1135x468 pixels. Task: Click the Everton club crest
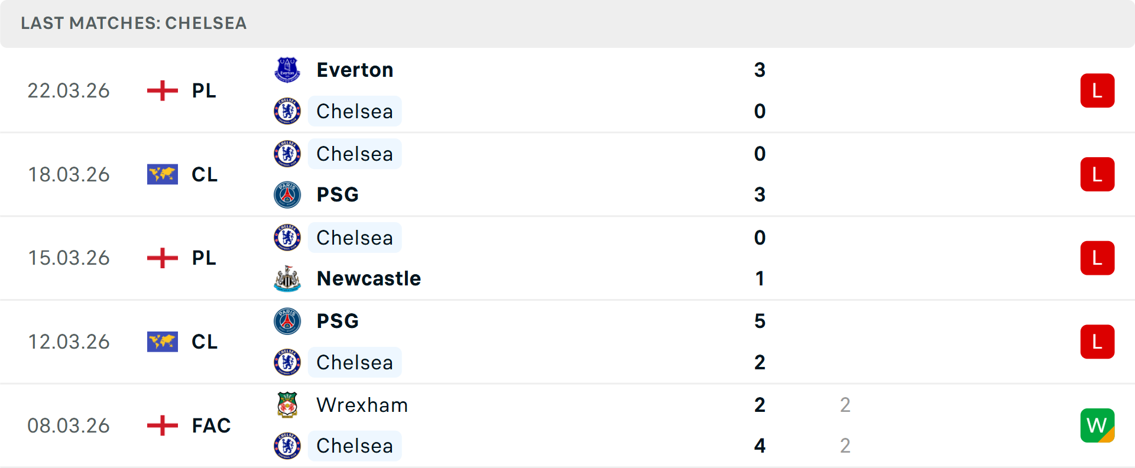pos(287,70)
